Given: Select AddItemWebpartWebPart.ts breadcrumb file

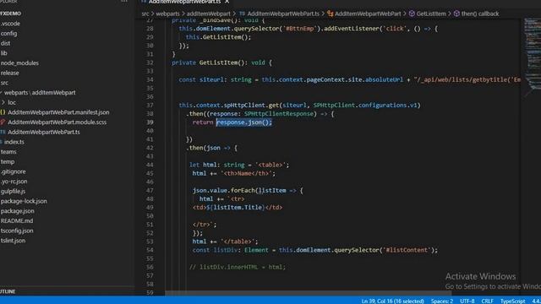Looking at the screenshot, I should [x=283, y=14].
